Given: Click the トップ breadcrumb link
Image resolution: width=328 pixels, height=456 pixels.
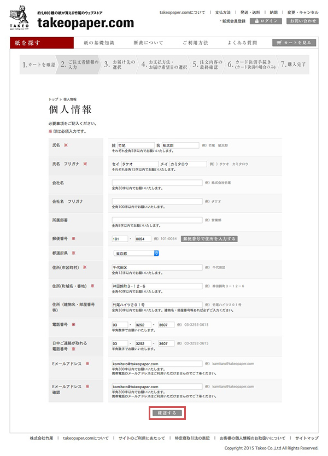Looking at the screenshot, I should coord(53,99).
